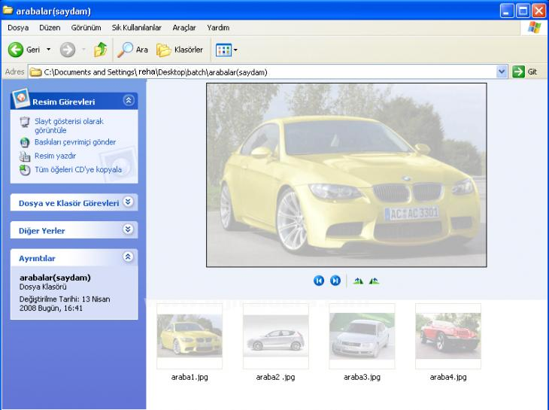Select the araba1.jpg thumbnail
This screenshot has height=410, width=549.
(190, 336)
